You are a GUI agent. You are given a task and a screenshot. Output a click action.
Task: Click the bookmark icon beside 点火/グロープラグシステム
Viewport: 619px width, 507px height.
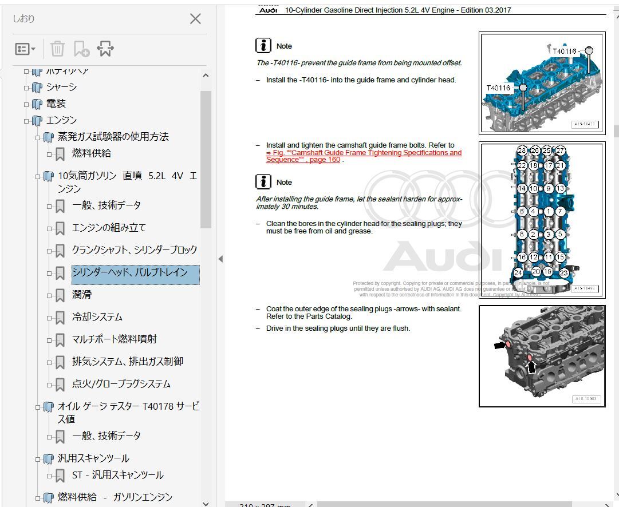point(60,385)
